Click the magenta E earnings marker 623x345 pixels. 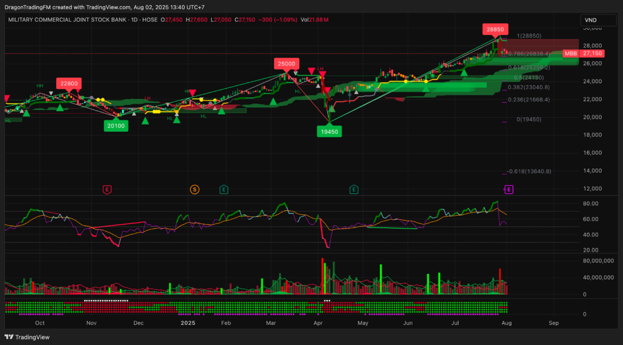[x=509, y=190]
